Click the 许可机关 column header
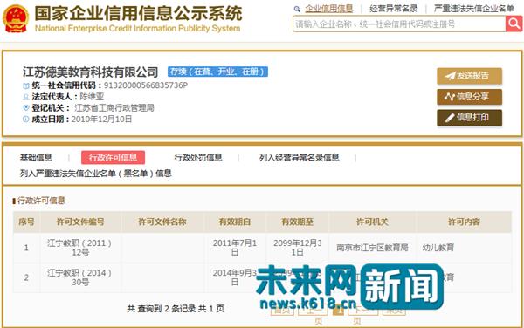 click(372, 222)
